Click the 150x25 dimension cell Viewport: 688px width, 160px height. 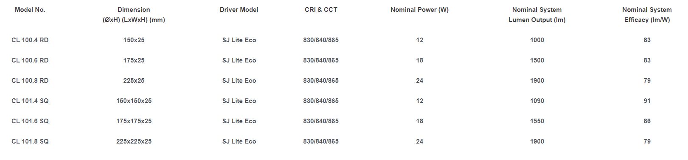134,40
